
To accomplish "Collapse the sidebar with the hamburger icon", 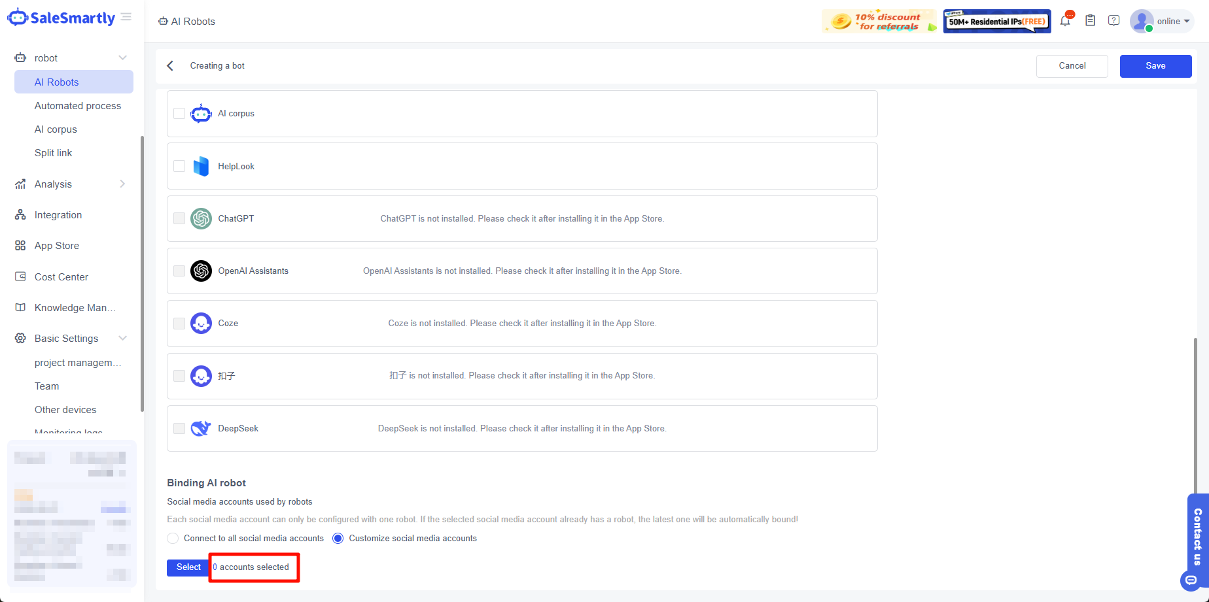I will pyautogui.click(x=126, y=17).
